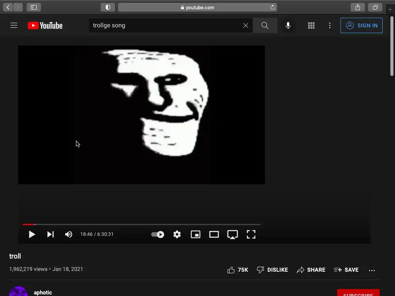Subscribe to the aphotic channel
395x296 pixels.
tap(358, 293)
